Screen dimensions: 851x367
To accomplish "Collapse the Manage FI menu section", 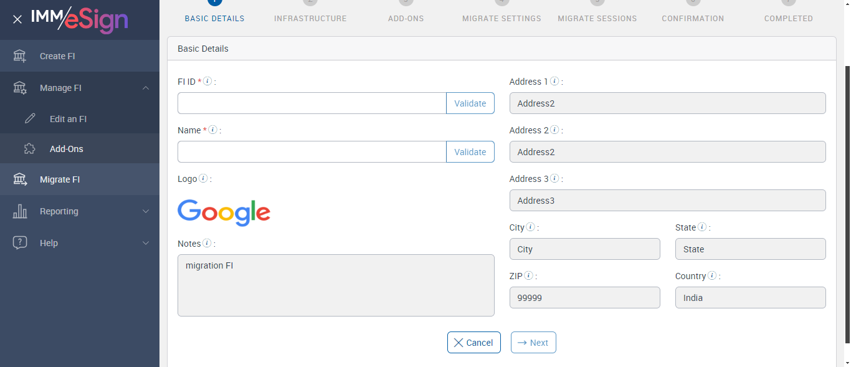I will 146,88.
